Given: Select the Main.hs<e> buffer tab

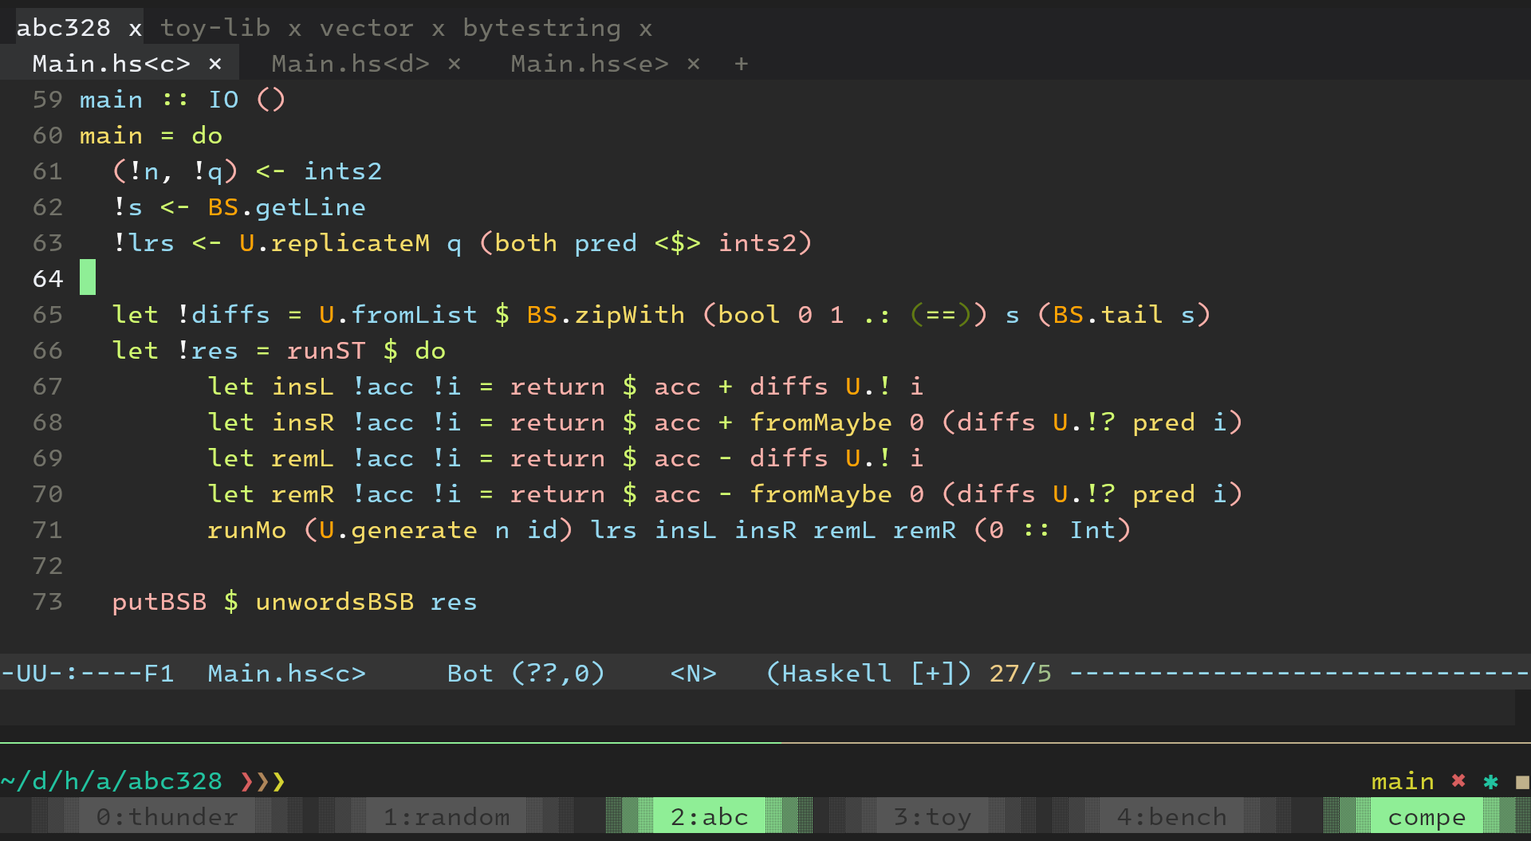Looking at the screenshot, I should point(590,64).
